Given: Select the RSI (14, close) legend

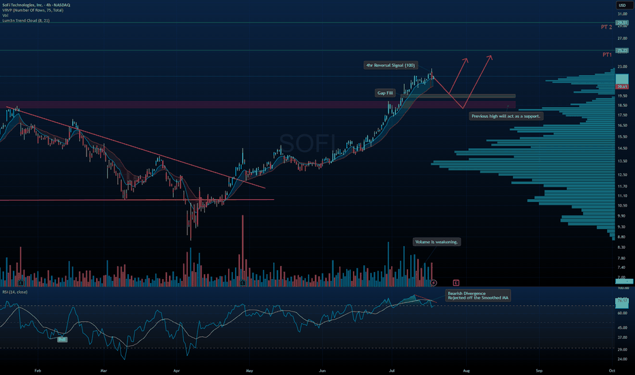Looking at the screenshot, I should [x=15, y=292].
